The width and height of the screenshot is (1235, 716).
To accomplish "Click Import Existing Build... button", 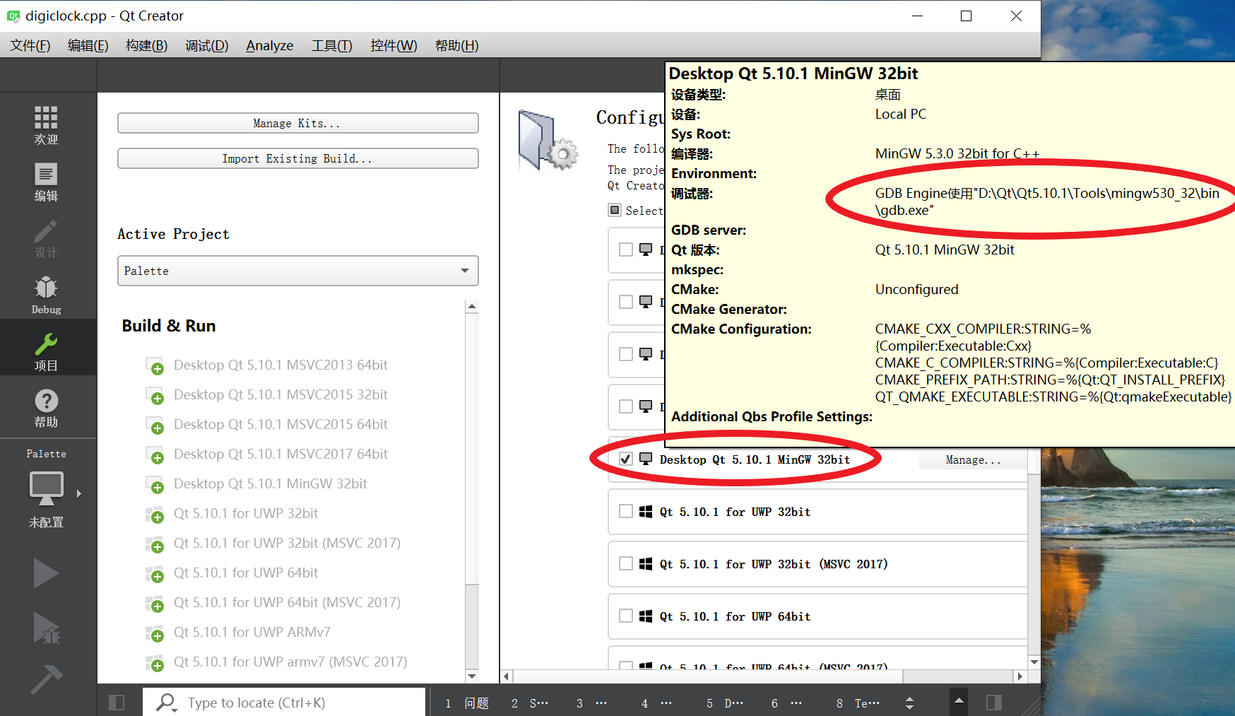I will point(297,158).
